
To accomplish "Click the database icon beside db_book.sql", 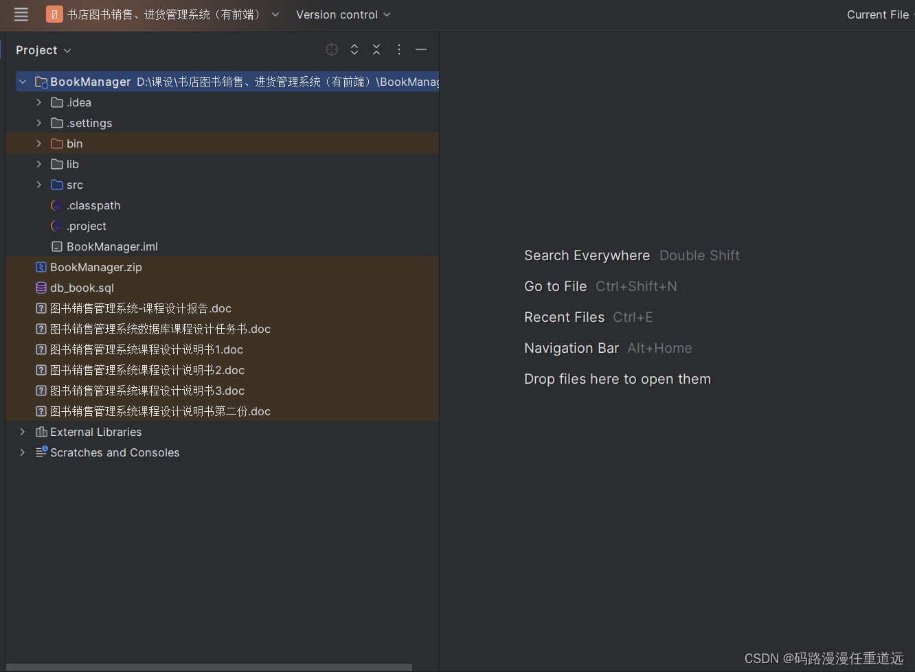I will tap(41, 288).
